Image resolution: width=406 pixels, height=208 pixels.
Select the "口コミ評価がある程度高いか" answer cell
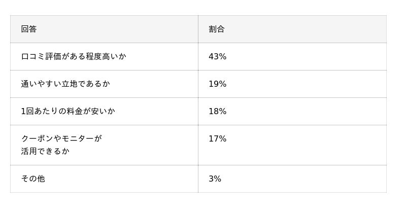tap(74, 57)
